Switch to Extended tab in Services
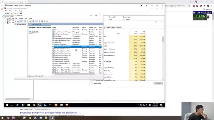The width and height of the screenshot is (214, 120). [x=32, y=76]
